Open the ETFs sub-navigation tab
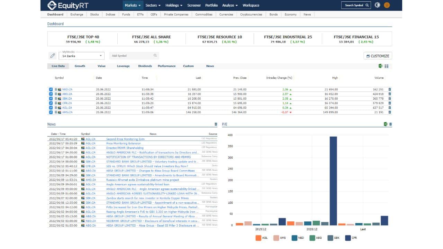 tap(140, 15)
